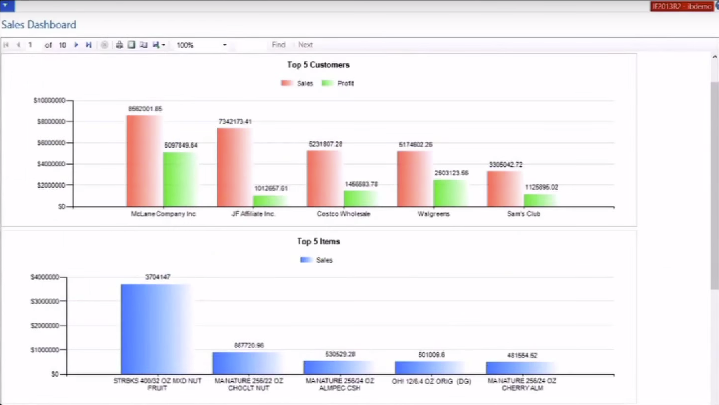Click the vertical scrollbar thumb
This screenshot has width=719, height=405.
[715, 186]
